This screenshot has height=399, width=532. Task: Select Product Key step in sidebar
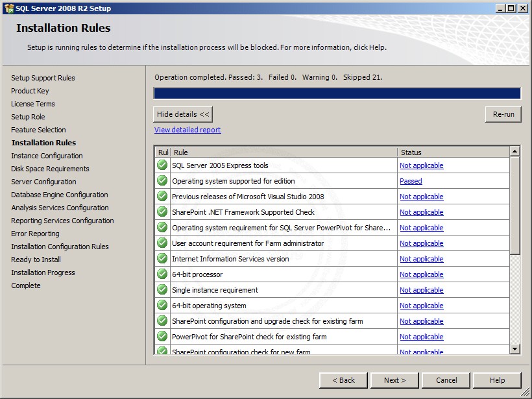[x=30, y=91]
